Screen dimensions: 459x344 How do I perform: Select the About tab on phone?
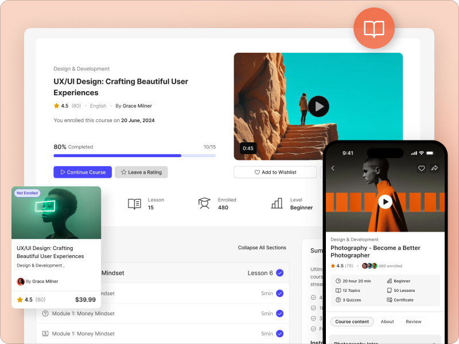(x=387, y=322)
